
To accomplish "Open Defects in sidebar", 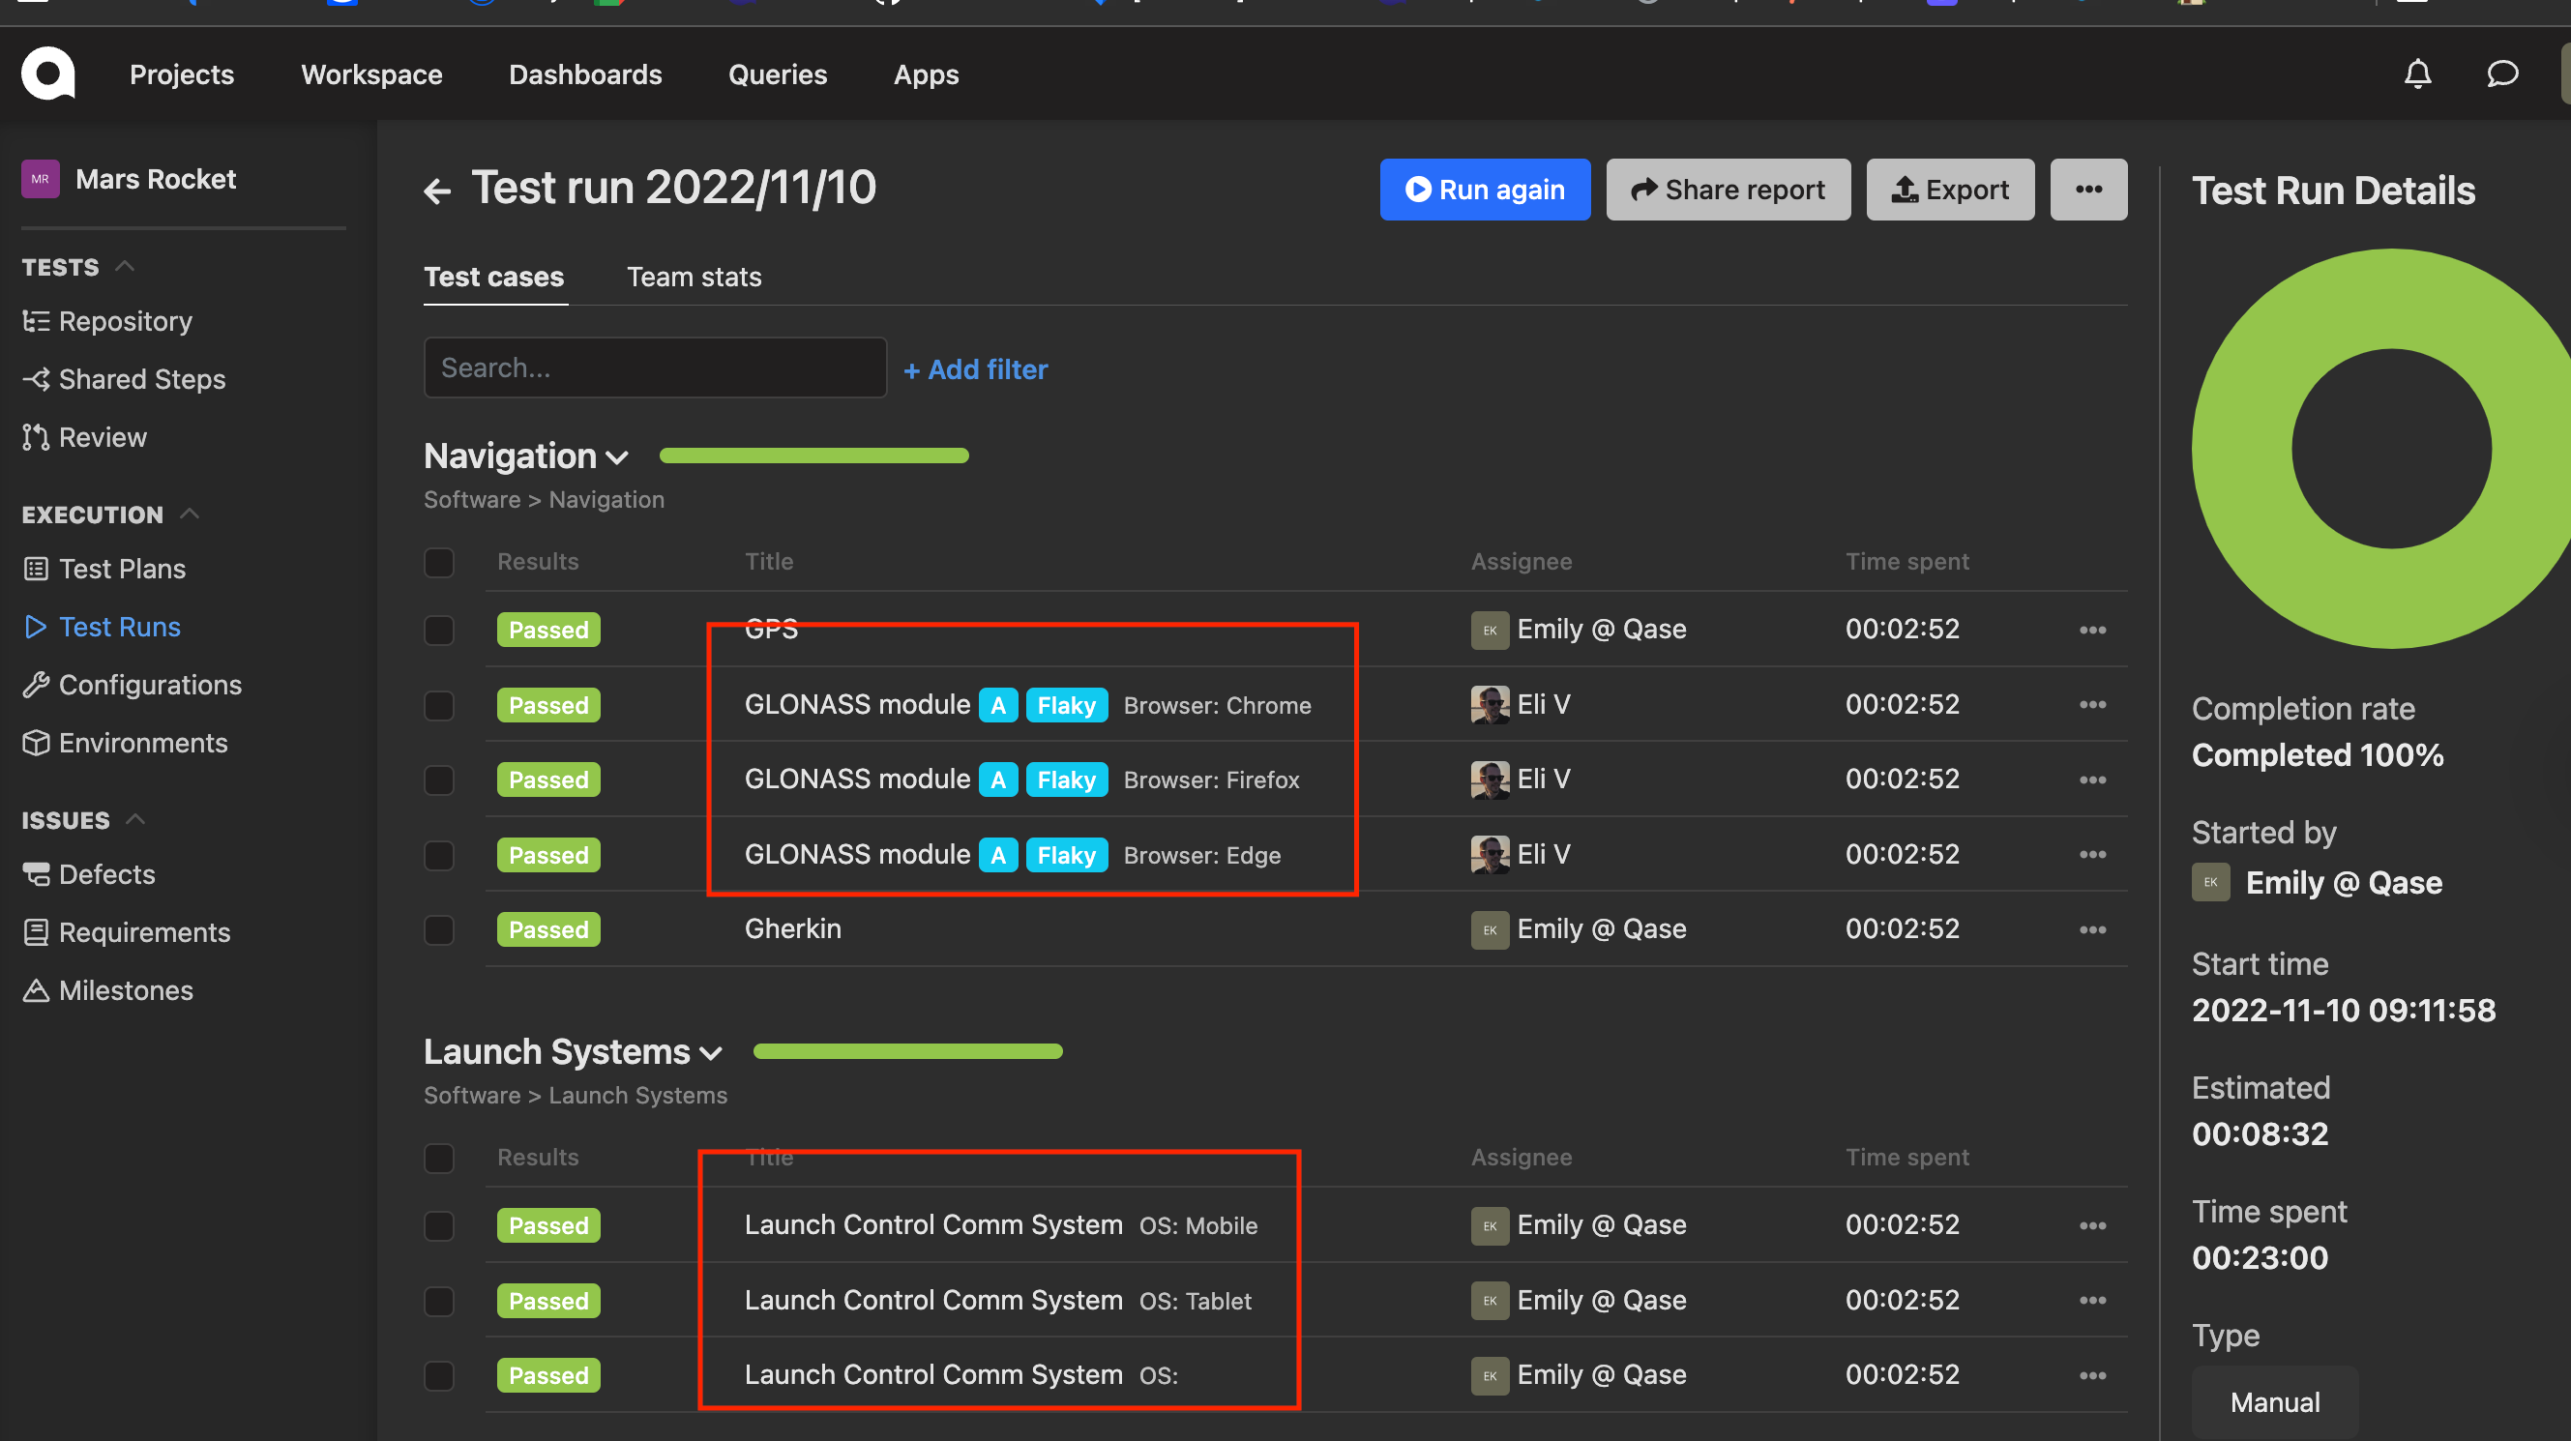I will [90, 874].
